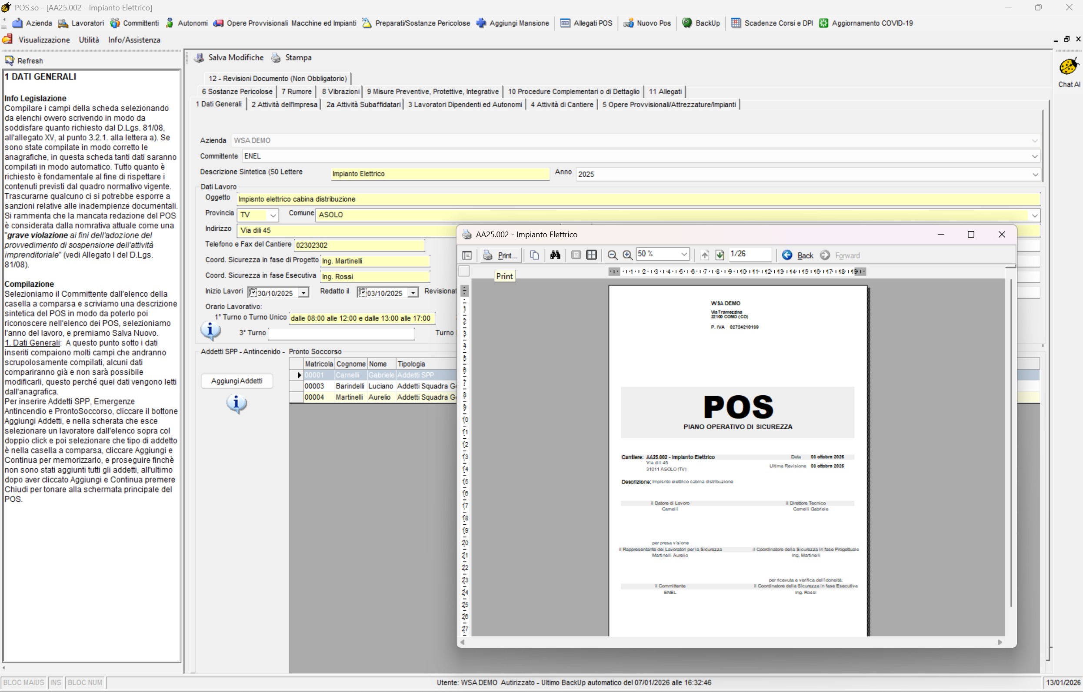Viewport: 1083px width, 692px height.
Task: Start a BackUp from the toolbar
Action: click(x=701, y=23)
